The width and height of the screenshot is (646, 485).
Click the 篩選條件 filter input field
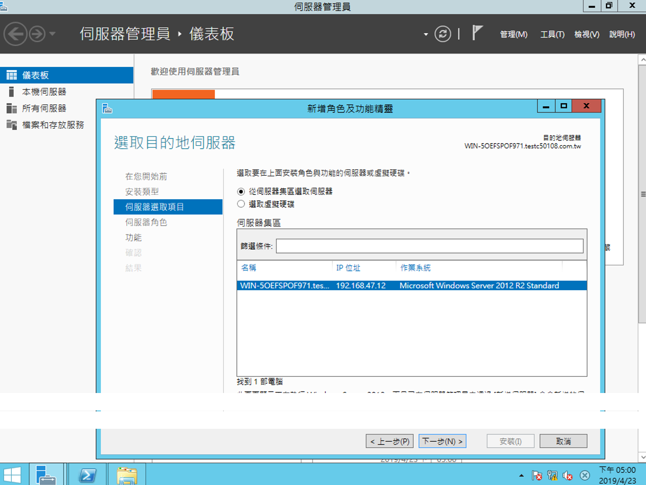(x=430, y=246)
